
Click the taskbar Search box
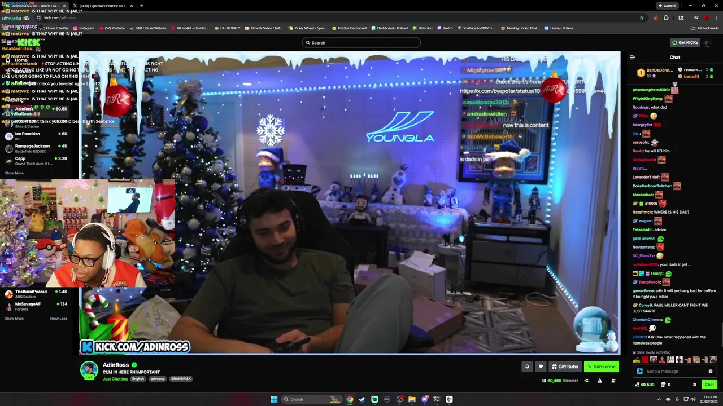312,399
